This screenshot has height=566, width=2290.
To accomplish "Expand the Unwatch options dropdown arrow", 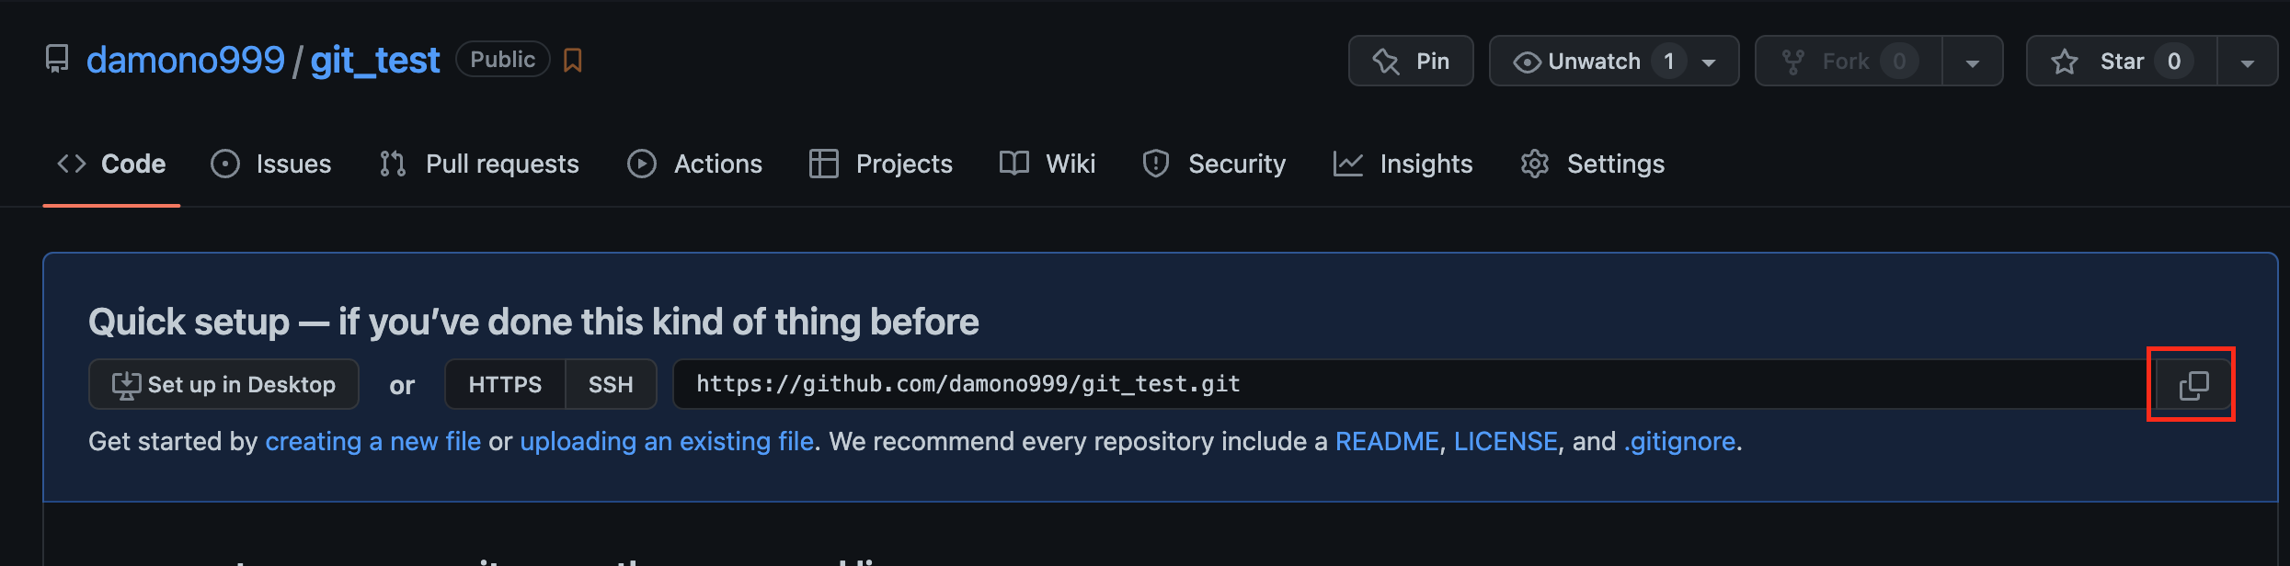I will (x=1709, y=62).
